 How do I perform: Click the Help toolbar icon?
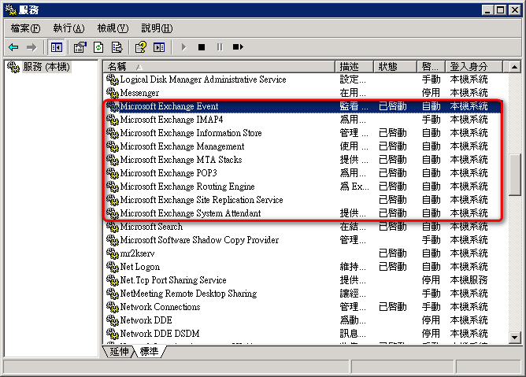pyautogui.click(x=141, y=47)
